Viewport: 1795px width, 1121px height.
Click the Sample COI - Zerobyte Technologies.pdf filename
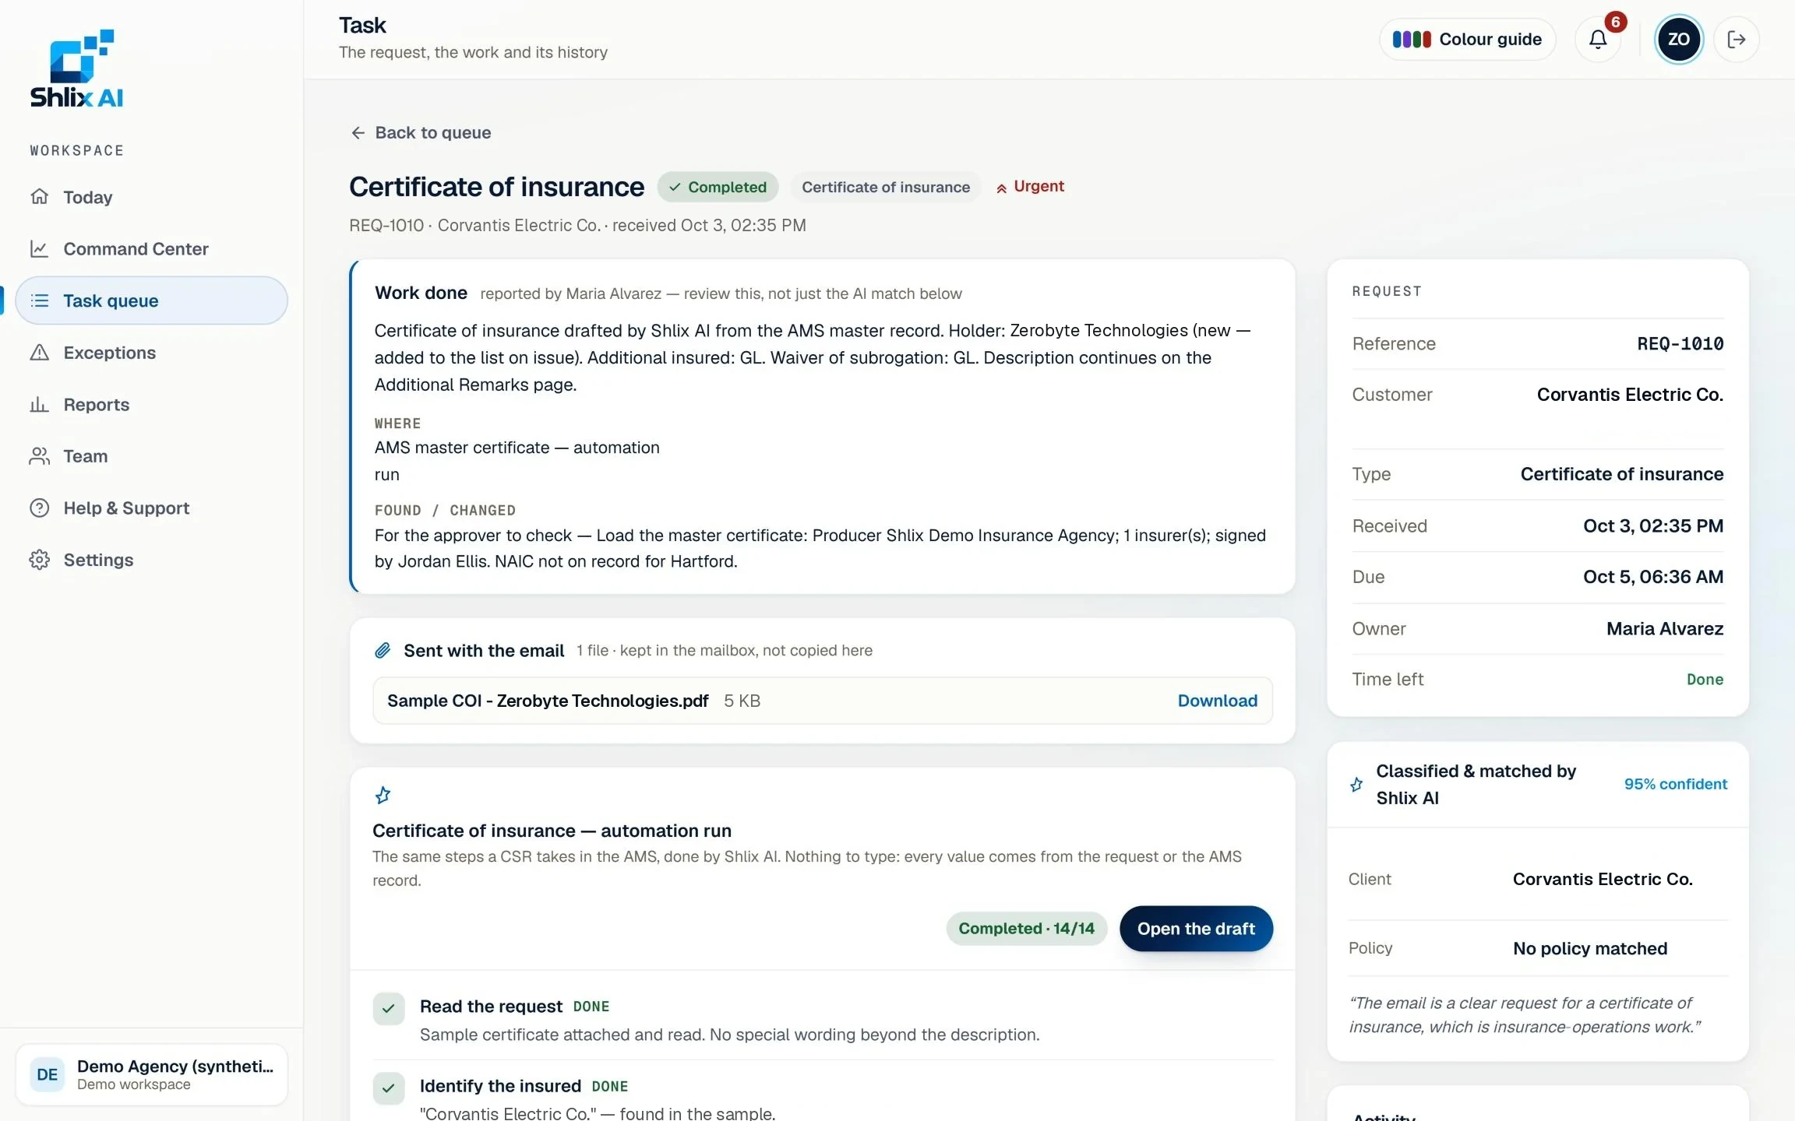click(x=548, y=701)
